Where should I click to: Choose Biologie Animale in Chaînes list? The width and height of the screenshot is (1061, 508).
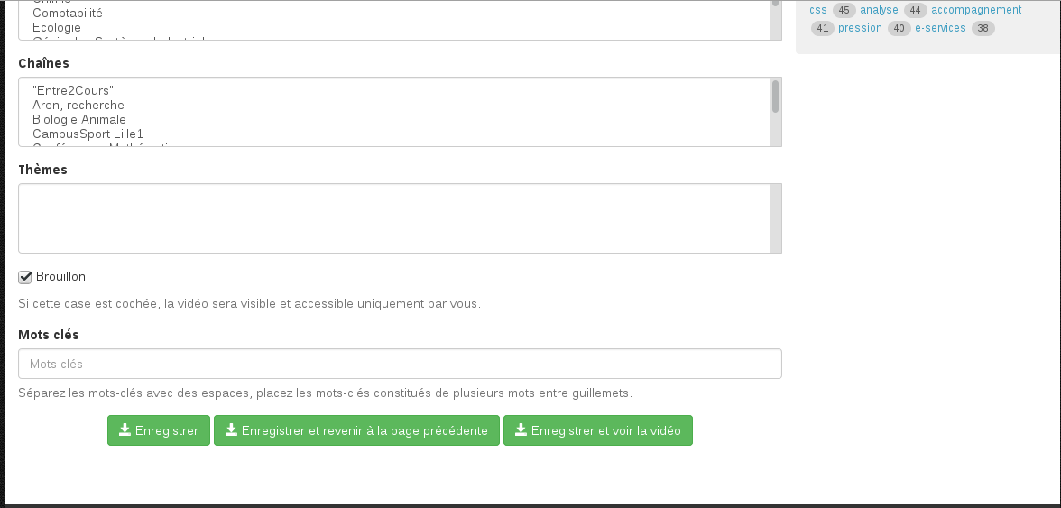(x=79, y=120)
